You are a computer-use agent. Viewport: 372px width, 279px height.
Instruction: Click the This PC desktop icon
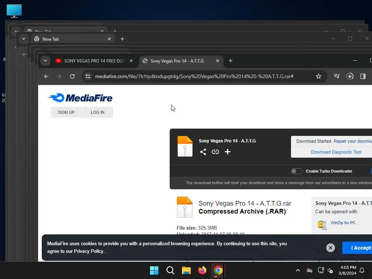click(14, 11)
